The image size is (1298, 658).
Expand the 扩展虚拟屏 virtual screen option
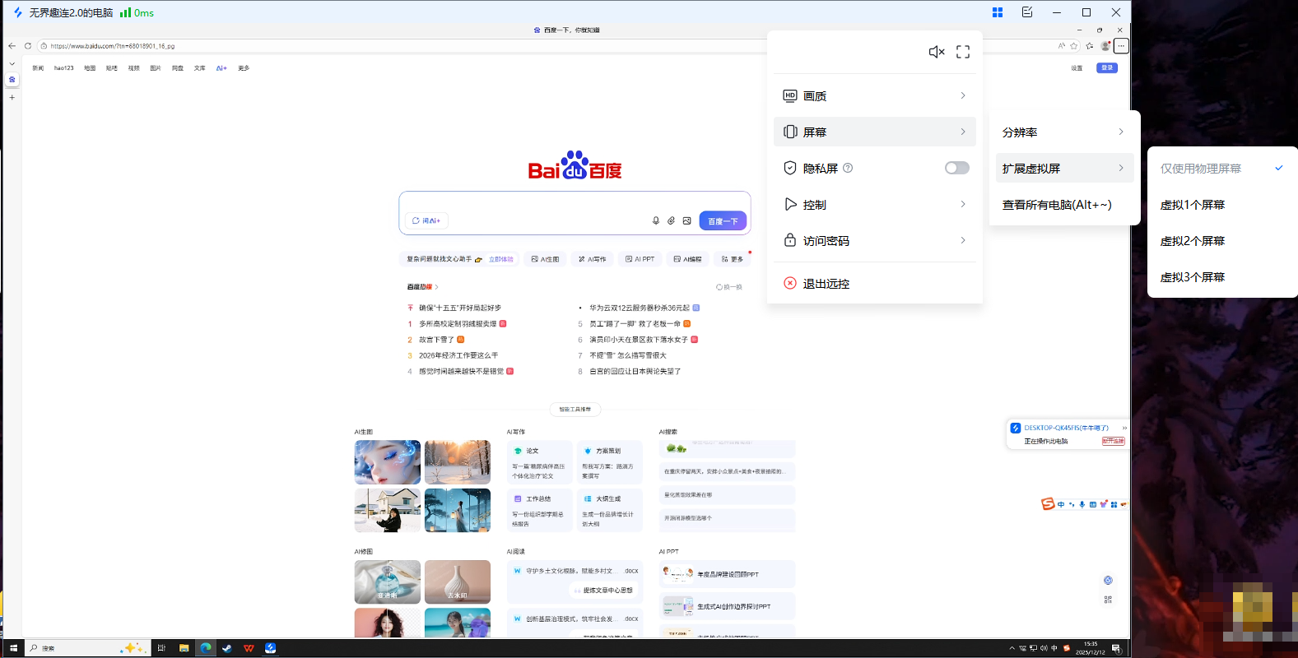pos(1064,168)
